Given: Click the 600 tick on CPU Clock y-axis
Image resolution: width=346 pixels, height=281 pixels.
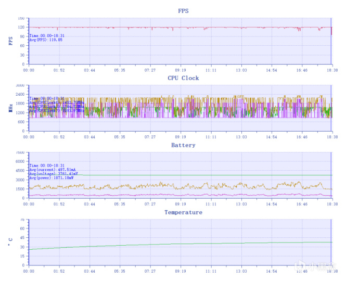Looking at the screenshot, I should click(21, 122).
